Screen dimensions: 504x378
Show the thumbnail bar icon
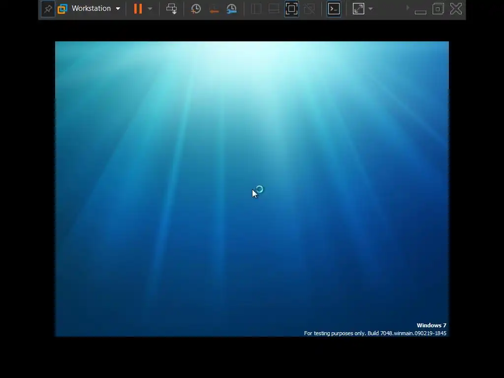274,9
